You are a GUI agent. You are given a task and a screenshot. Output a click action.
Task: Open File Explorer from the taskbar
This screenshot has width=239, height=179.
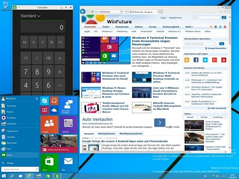click(38, 176)
